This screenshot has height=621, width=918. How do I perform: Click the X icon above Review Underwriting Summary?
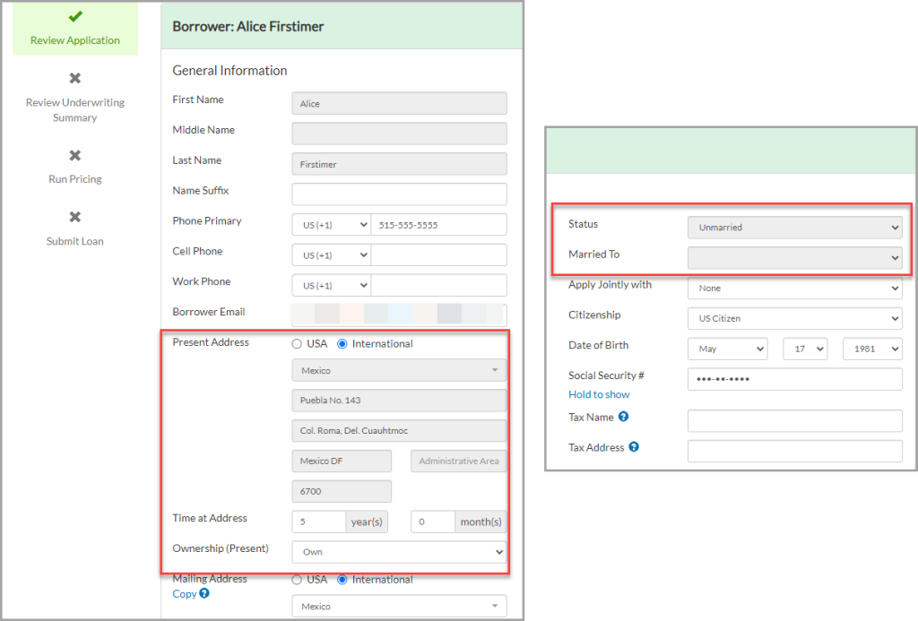coord(75,78)
